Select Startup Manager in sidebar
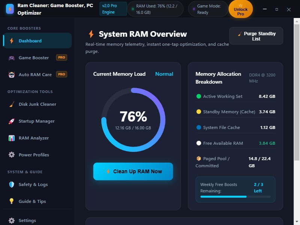Viewport: 300px width, 225px height. pyautogui.click(x=37, y=121)
